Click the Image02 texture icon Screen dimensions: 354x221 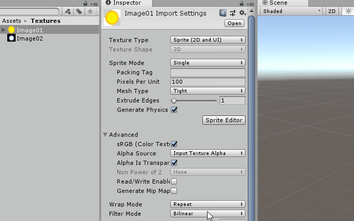pyautogui.click(x=11, y=38)
